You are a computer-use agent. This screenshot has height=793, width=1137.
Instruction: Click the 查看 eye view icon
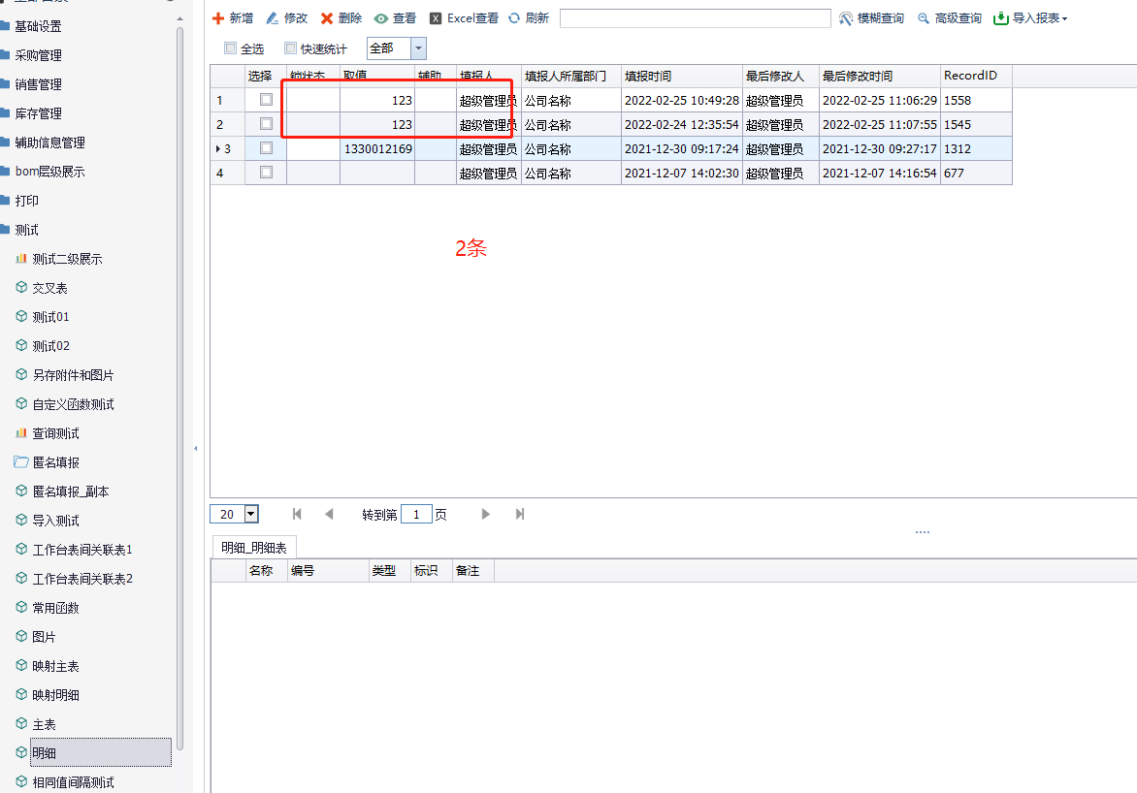point(381,18)
